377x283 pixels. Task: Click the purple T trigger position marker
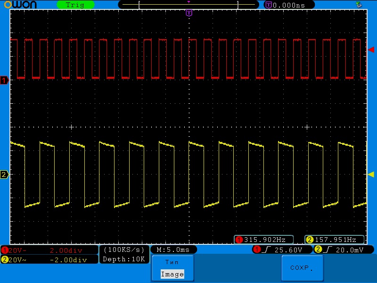(x=189, y=13)
